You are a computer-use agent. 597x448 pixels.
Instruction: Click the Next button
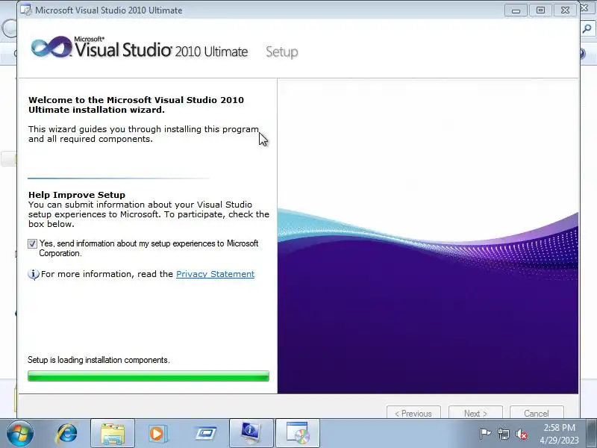[x=475, y=413]
